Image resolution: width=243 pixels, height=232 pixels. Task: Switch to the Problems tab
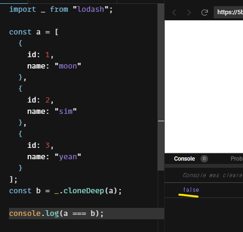[x=237, y=159]
